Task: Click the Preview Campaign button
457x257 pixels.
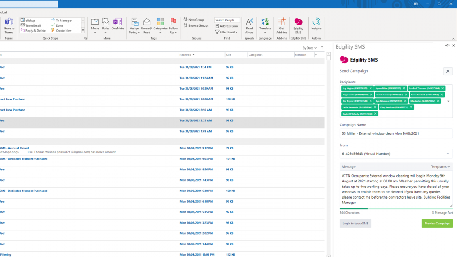Action: click(x=437, y=224)
